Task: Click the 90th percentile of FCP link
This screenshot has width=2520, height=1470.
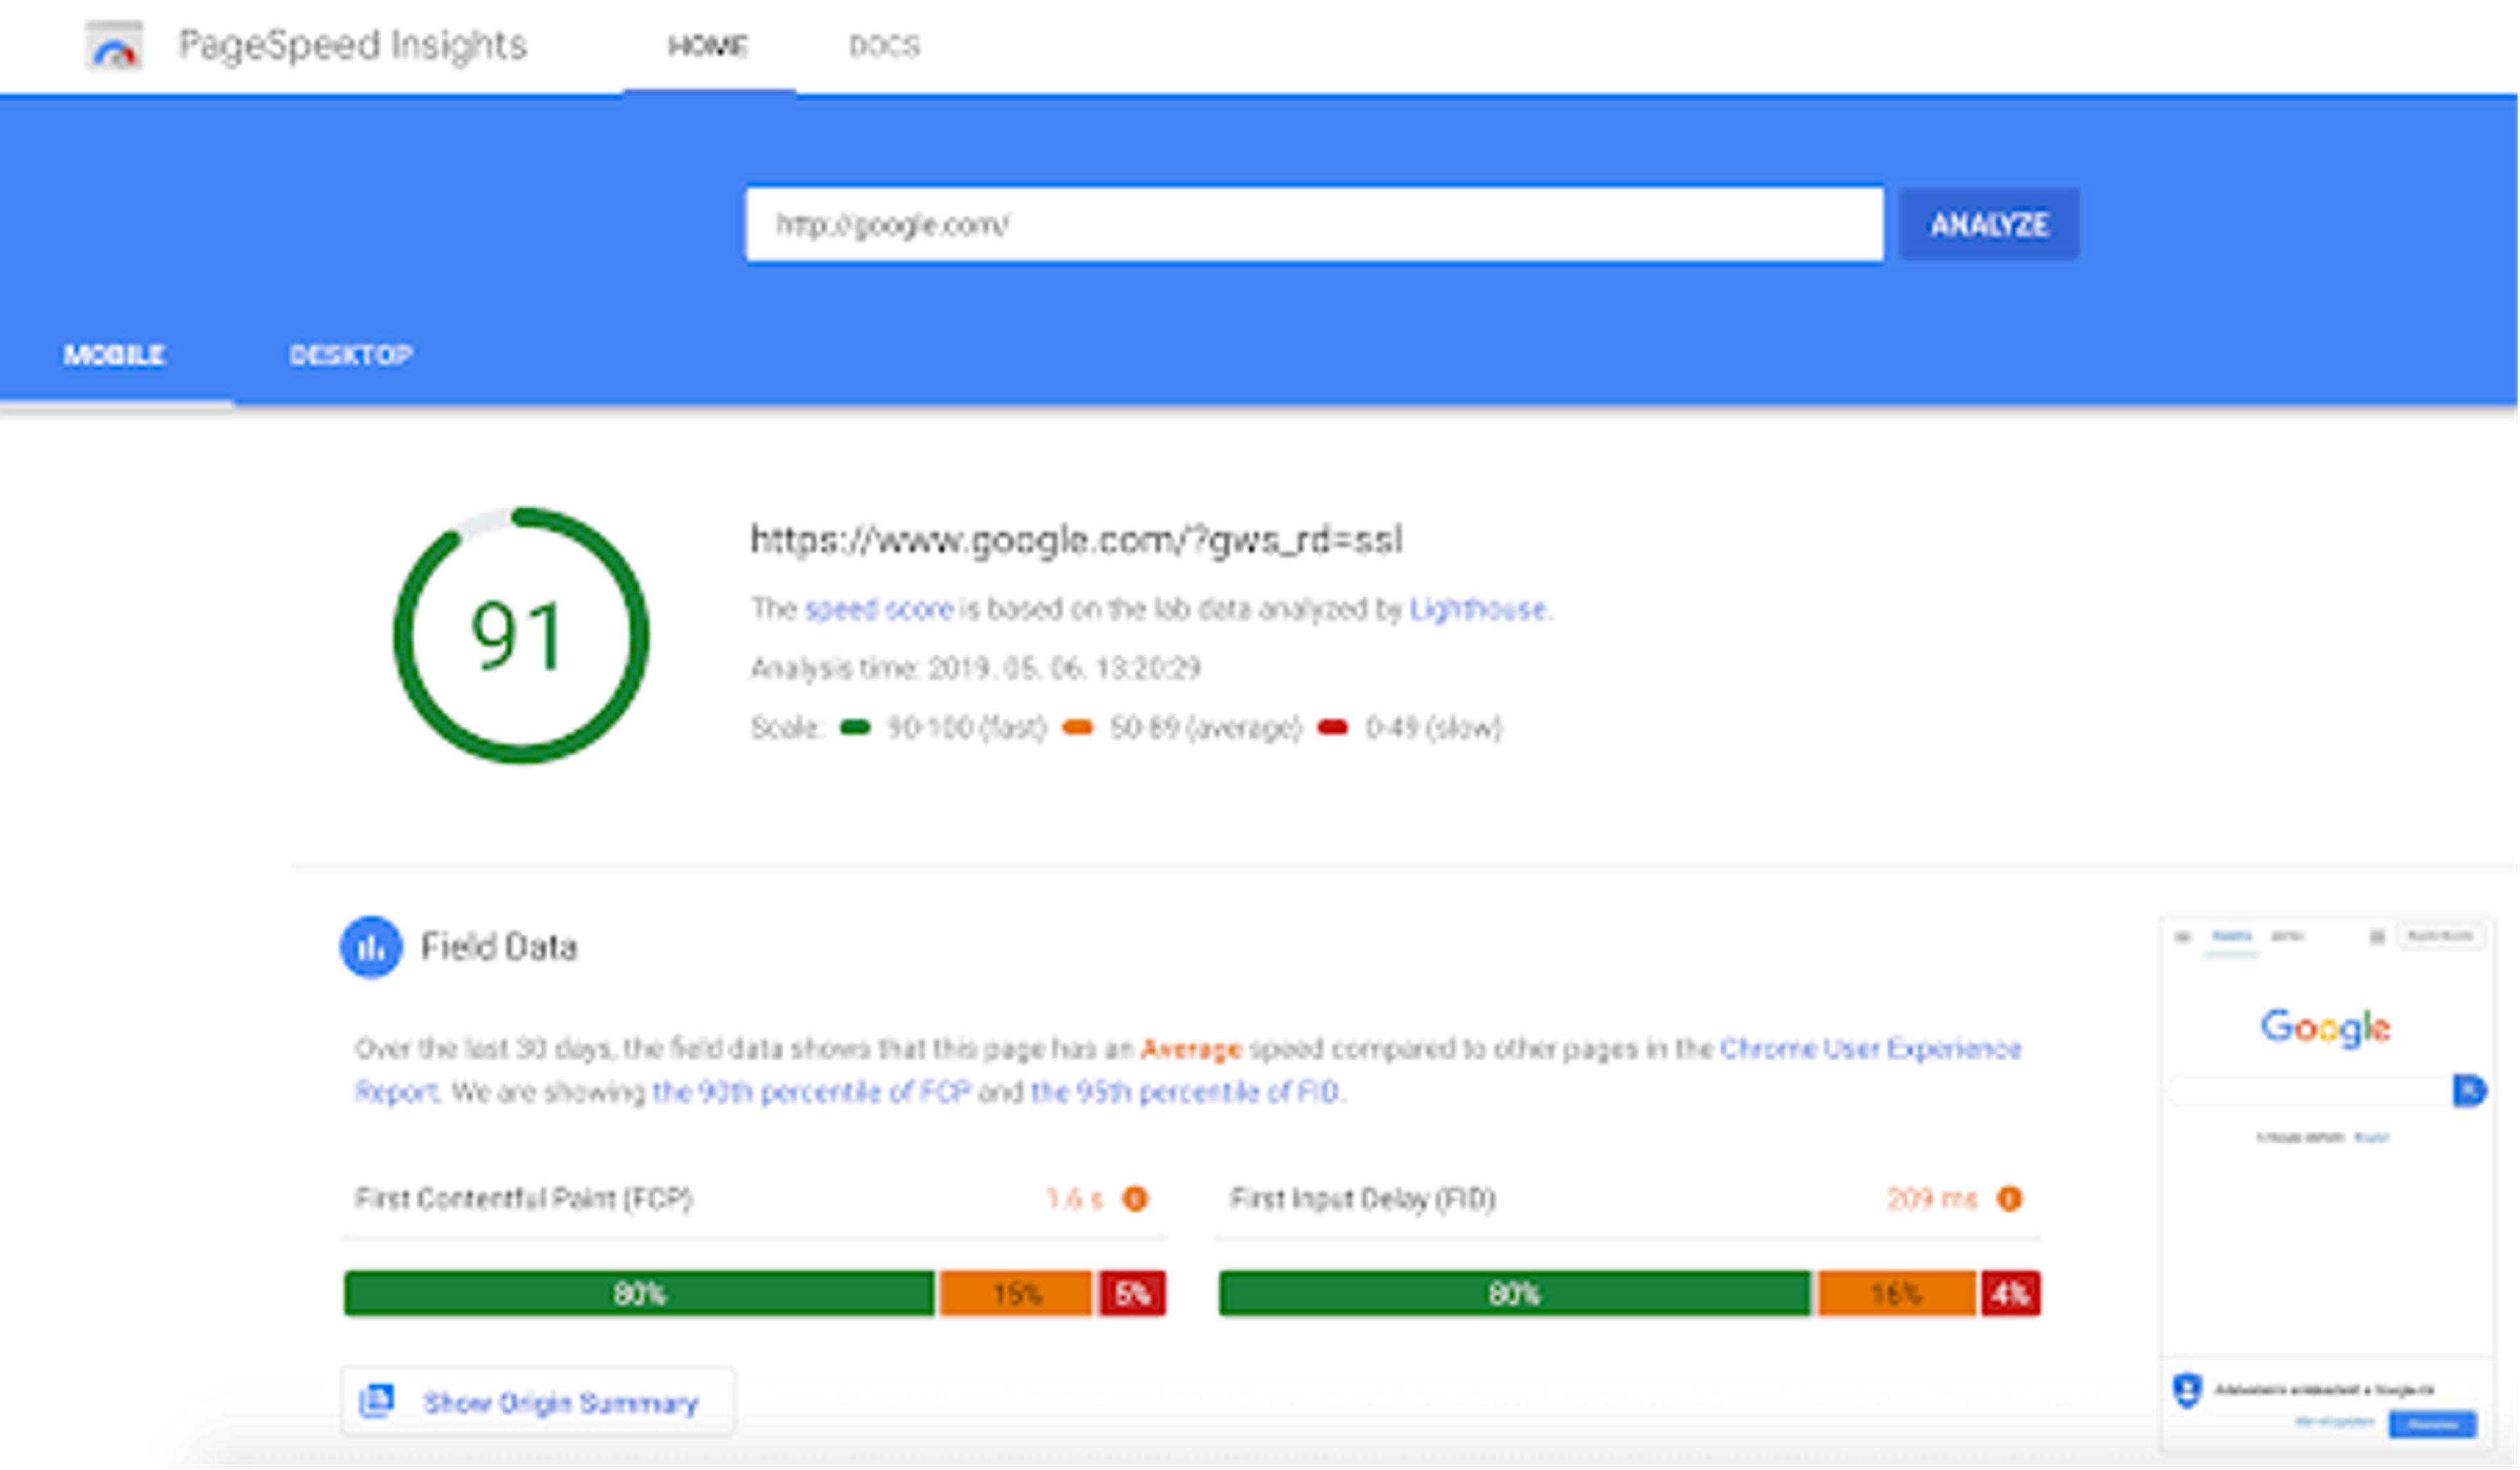Action: pyautogui.click(x=811, y=1092)
